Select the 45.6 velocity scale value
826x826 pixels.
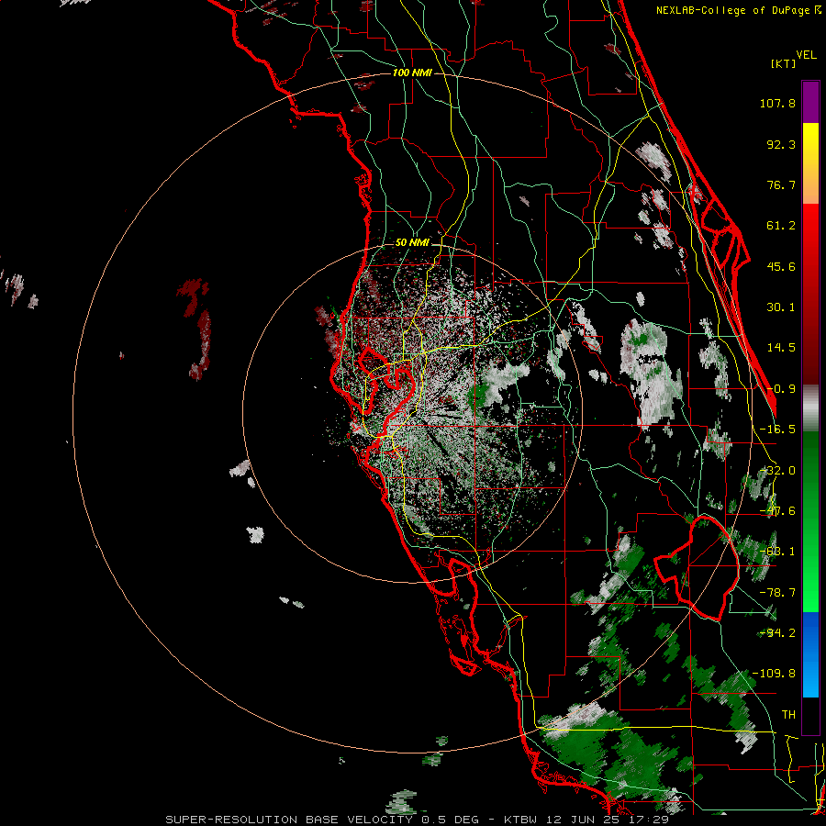click(x=781, y=266)
